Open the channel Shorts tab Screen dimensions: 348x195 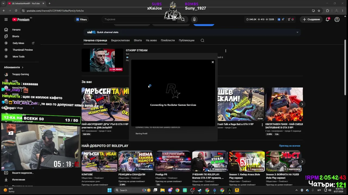pyautogui.click(x=138, y=40)
